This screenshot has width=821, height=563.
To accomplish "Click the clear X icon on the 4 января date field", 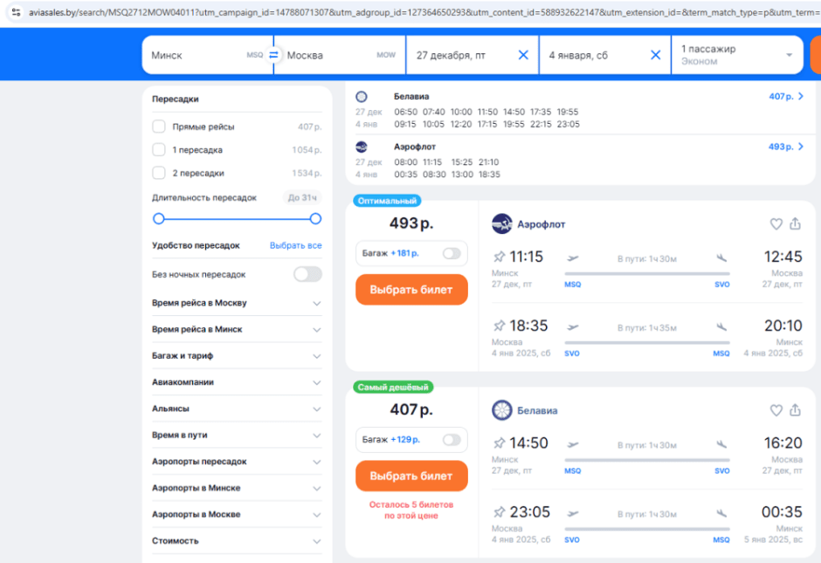I will [656, 53].
